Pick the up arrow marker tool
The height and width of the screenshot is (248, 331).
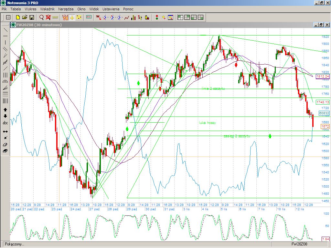coord(5,110)
